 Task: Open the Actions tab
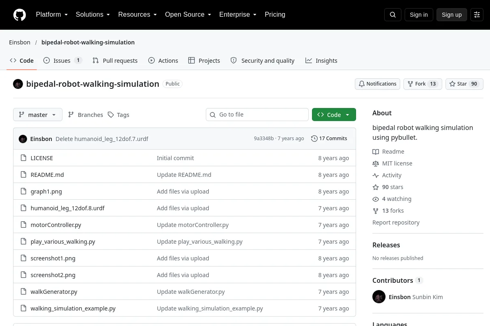pyautogui.click(x=163, y=61)
